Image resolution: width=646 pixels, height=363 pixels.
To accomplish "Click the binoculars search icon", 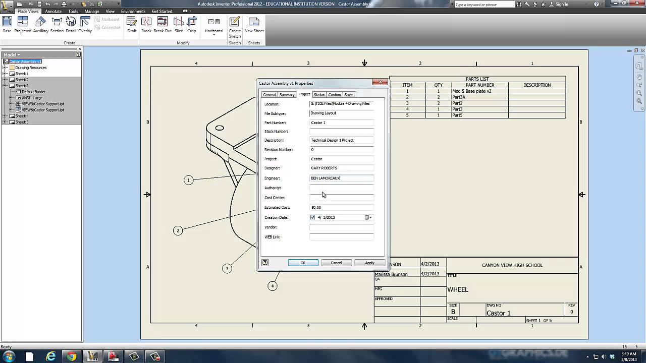I will pyautogui.click(x=519, y=4).
